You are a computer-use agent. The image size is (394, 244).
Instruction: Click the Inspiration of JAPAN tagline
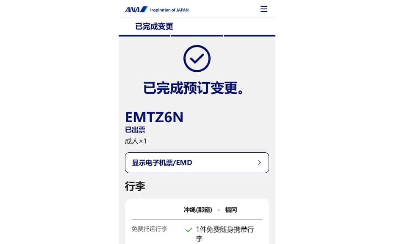click(169, 10)
